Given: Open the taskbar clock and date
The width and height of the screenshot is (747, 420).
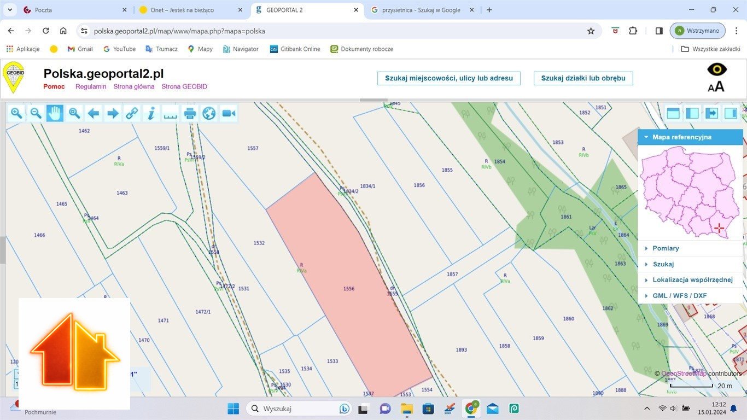Looking at the screenshot, I should (711, 409).
